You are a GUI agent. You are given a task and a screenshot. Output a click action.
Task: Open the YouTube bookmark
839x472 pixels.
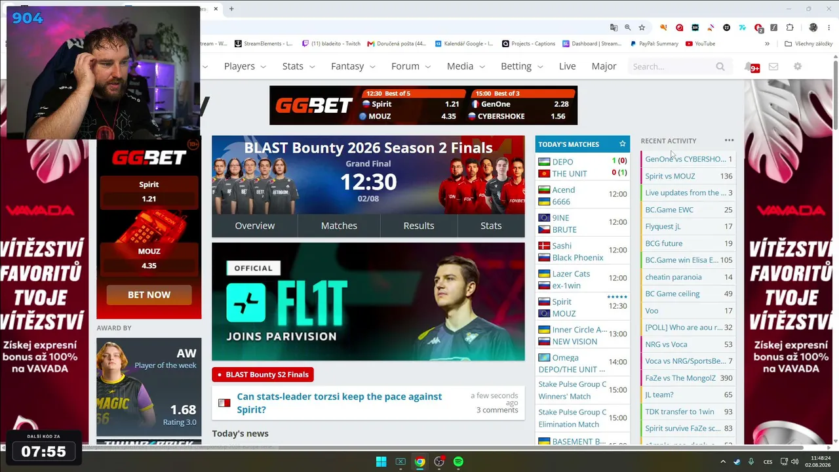pos(700,44)
